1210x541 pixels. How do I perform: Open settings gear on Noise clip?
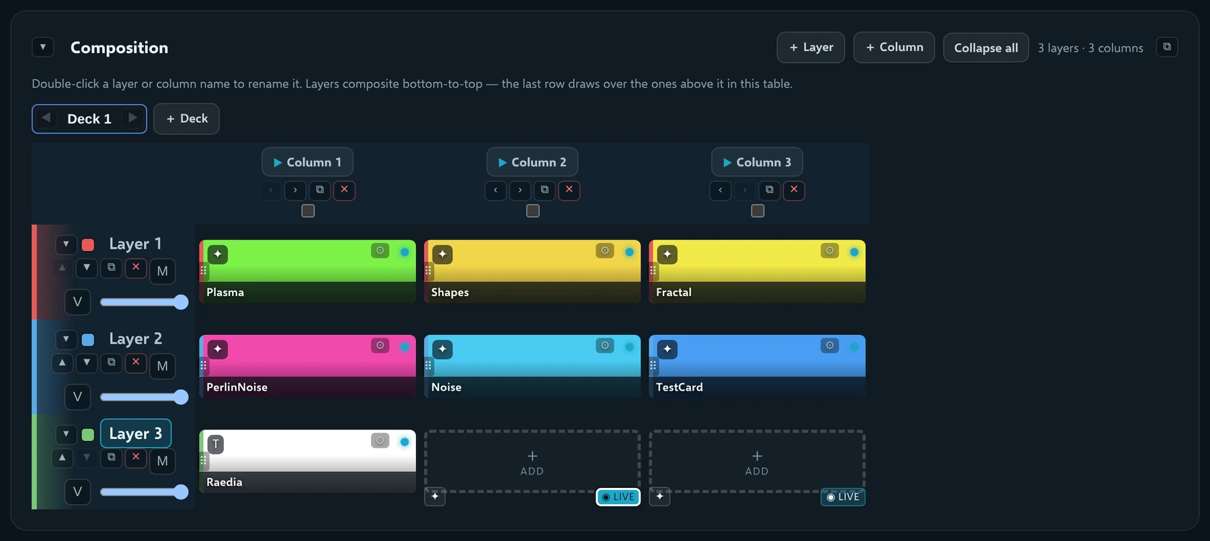click(605, 345)
